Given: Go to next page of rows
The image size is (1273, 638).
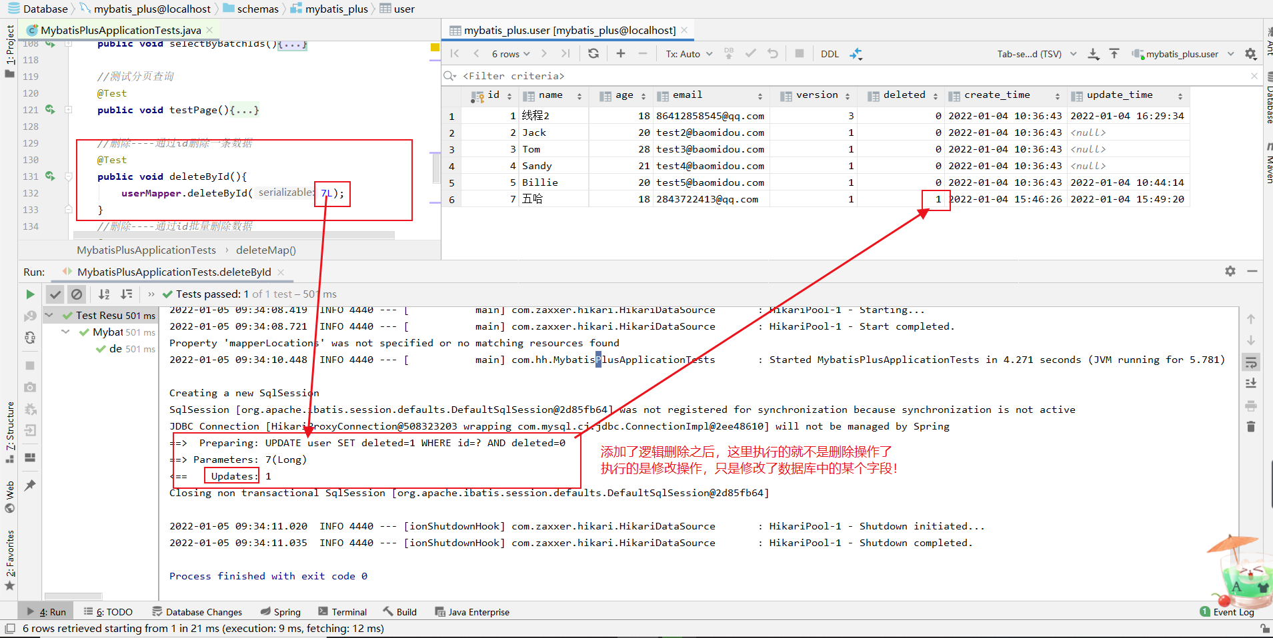Looking at the screenshot, I should 544,54.
